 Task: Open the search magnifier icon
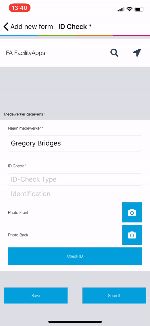(114, 53)
